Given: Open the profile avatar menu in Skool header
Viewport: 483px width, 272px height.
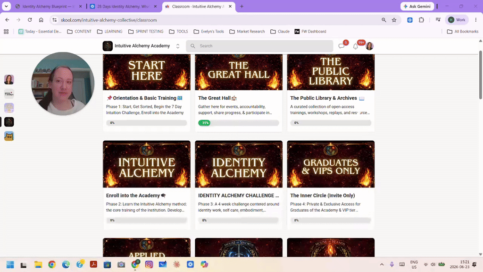Looking at the screenshot, I should click(x=369, y=46).
